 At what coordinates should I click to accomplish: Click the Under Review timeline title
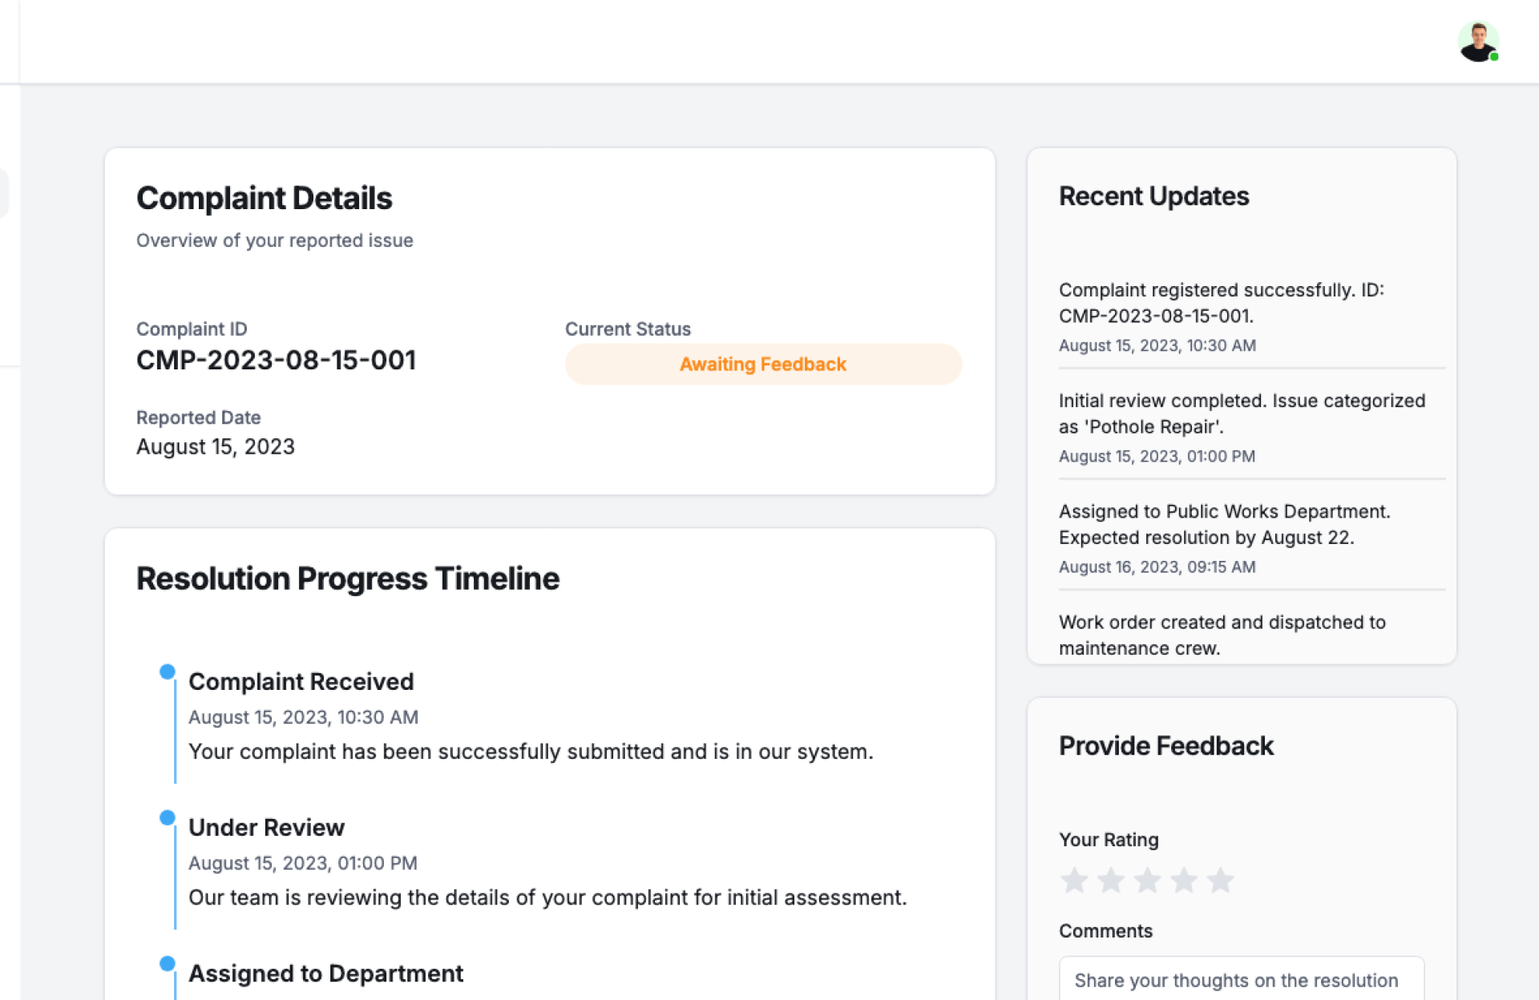(x=266, y=827)
